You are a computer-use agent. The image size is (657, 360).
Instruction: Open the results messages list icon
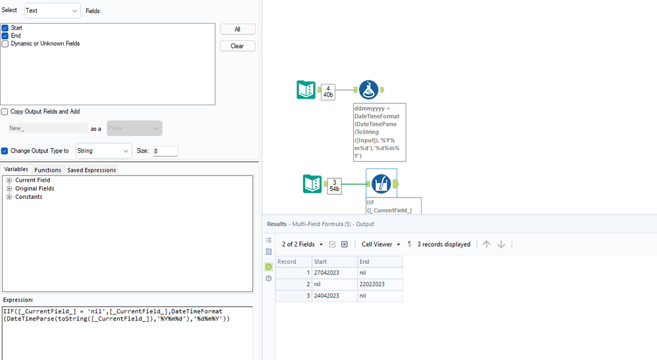pyautogui.click(x=268, y=240)
